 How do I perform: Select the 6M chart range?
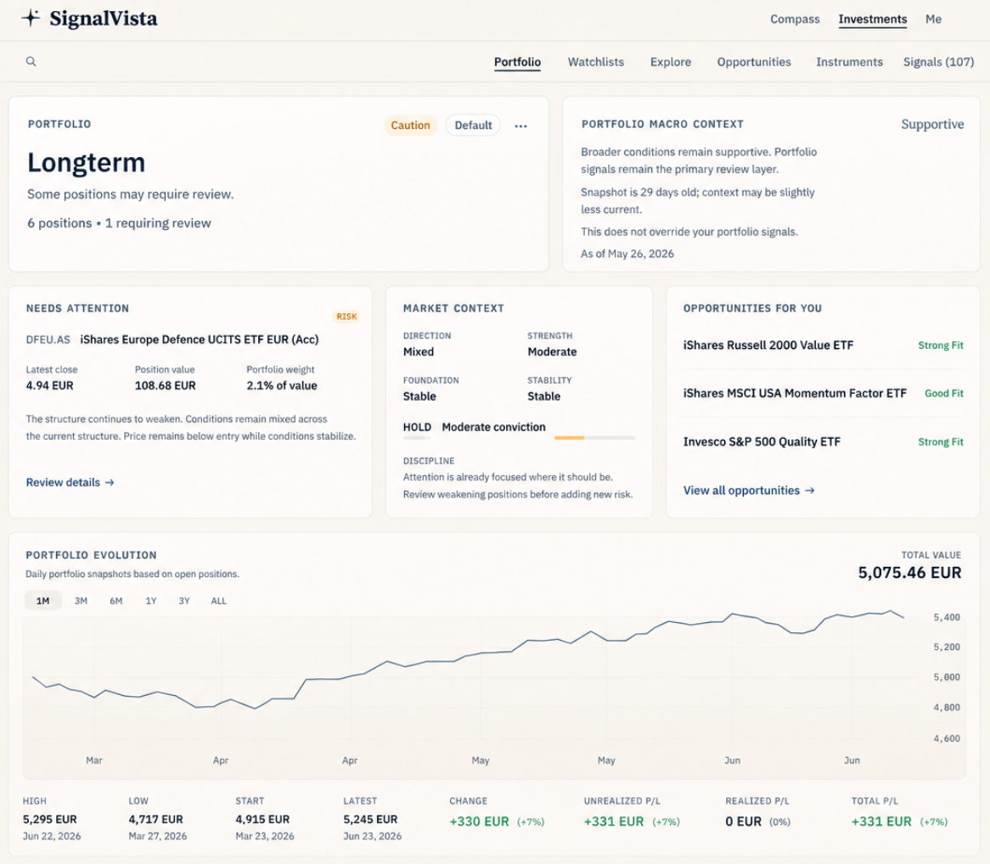coord(116,601)
